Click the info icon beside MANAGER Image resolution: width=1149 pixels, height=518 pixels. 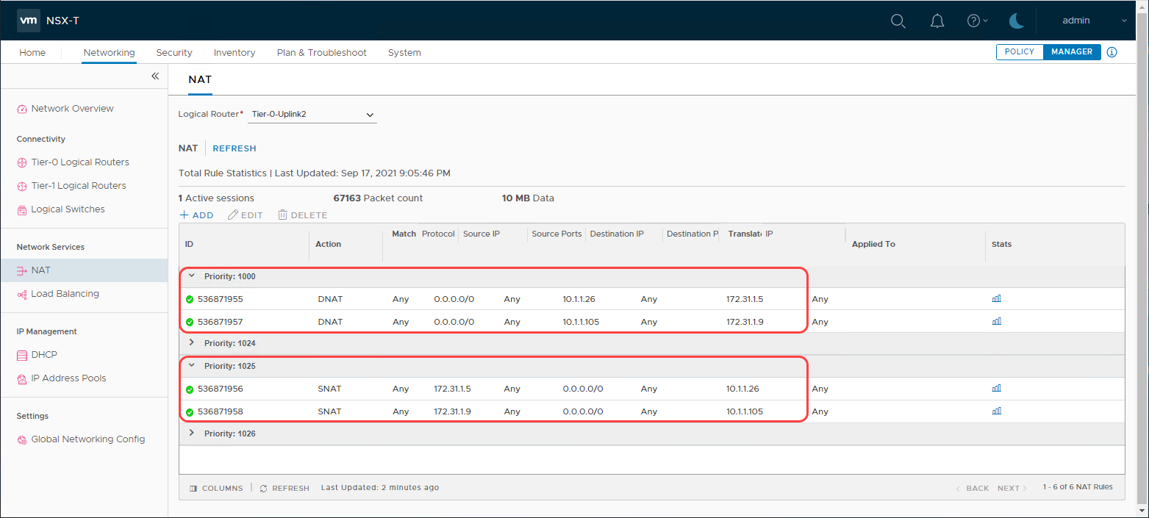[x=1112, y=52]
